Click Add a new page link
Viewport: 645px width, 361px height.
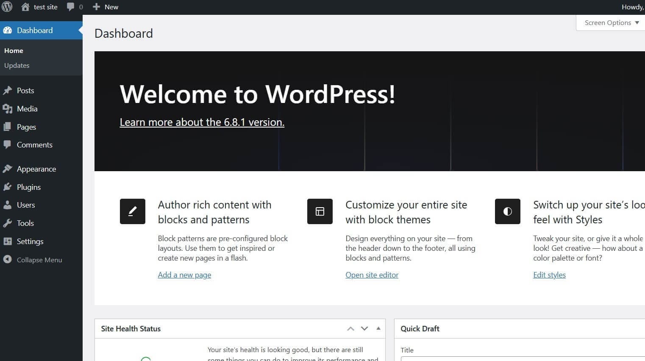point(184,275)
